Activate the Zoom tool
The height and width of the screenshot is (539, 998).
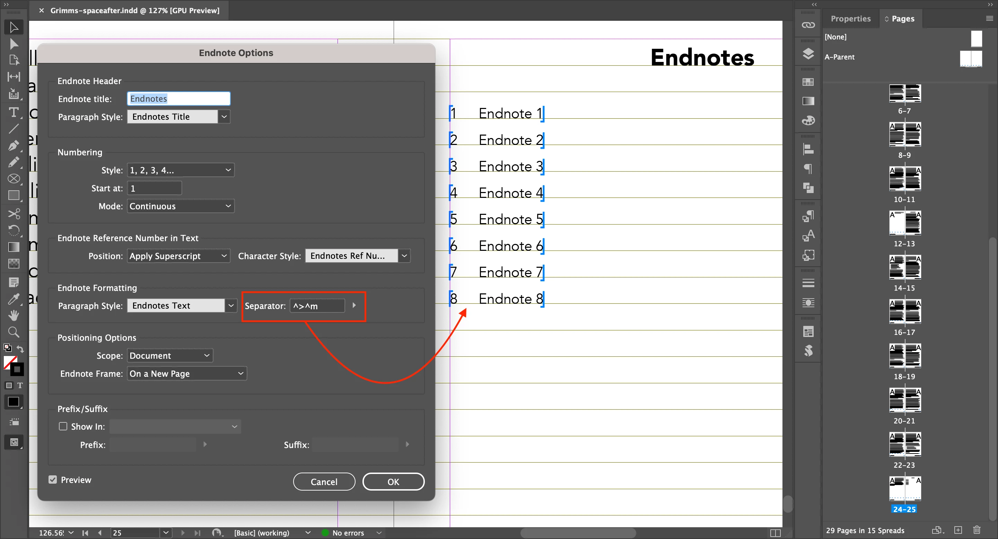tap(14, 332)
